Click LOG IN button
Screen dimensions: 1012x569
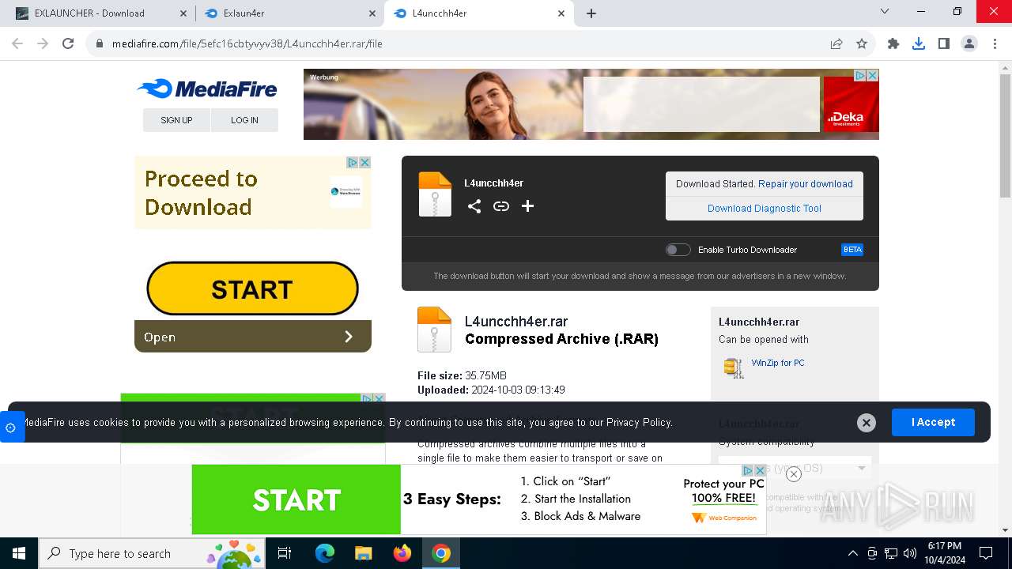(244, 120)
